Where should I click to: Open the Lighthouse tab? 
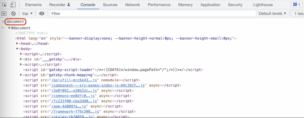(263, 5)
